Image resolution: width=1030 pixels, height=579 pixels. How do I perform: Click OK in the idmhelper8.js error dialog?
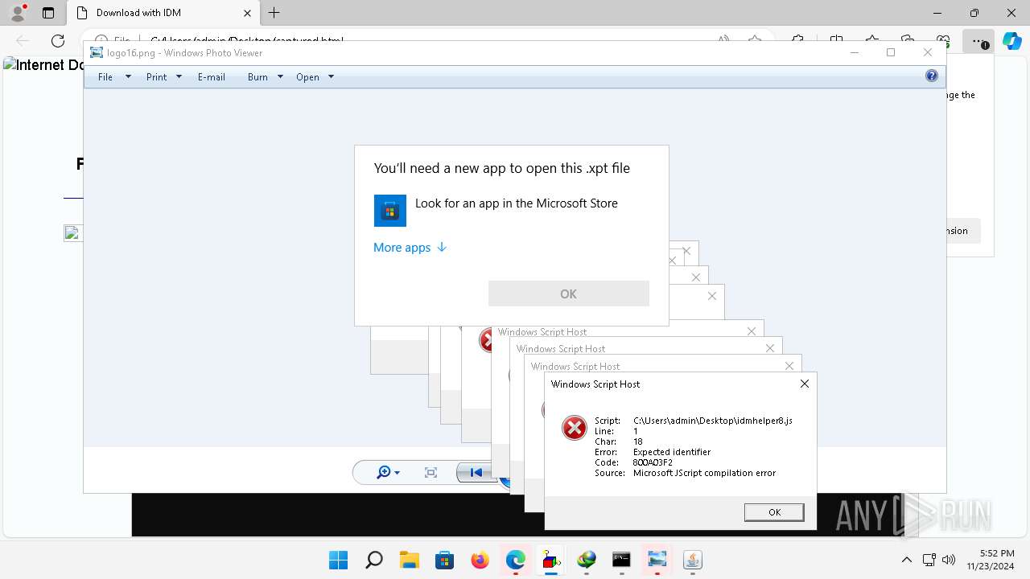(x=774, y=512)
